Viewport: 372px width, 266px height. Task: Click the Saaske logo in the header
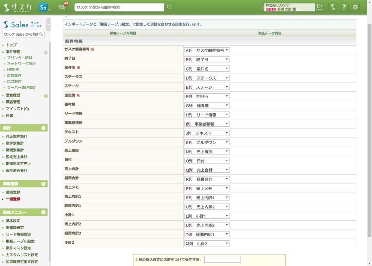pos(18,7)
